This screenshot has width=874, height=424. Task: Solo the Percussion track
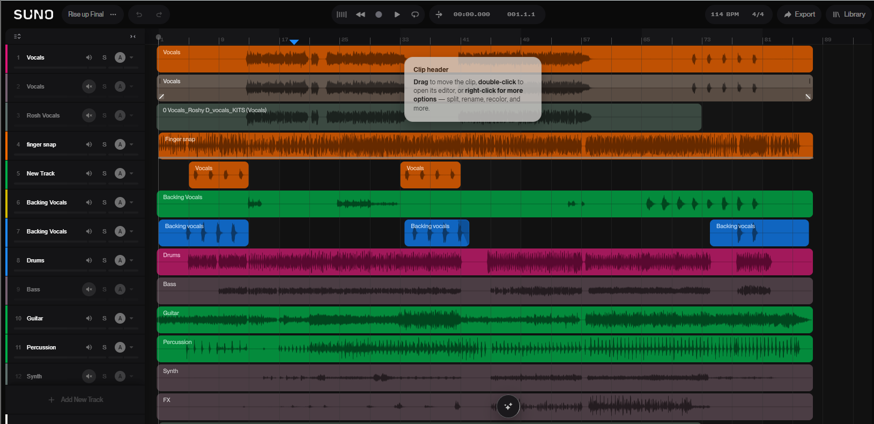[x=105, y=347]
